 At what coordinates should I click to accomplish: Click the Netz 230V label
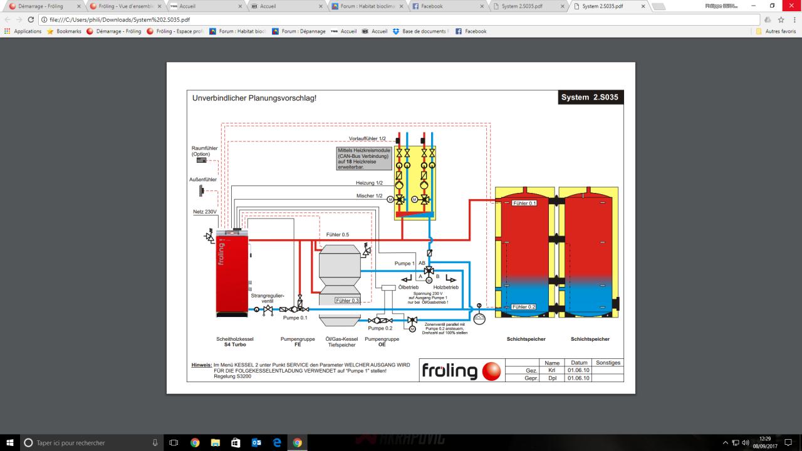pos(205,212)
